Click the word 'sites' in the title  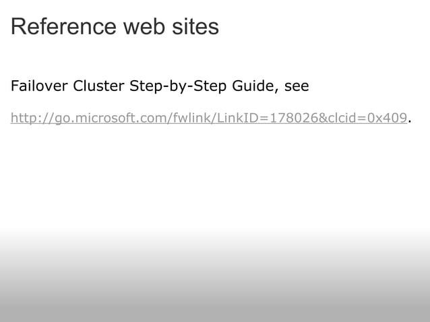[x=194, y=27]
